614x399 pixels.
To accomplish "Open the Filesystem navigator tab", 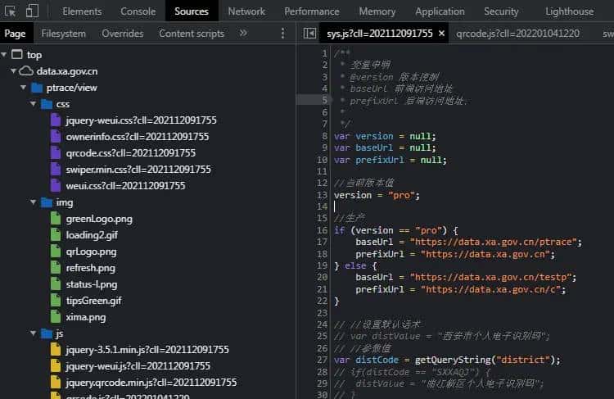I will [63, 34].
